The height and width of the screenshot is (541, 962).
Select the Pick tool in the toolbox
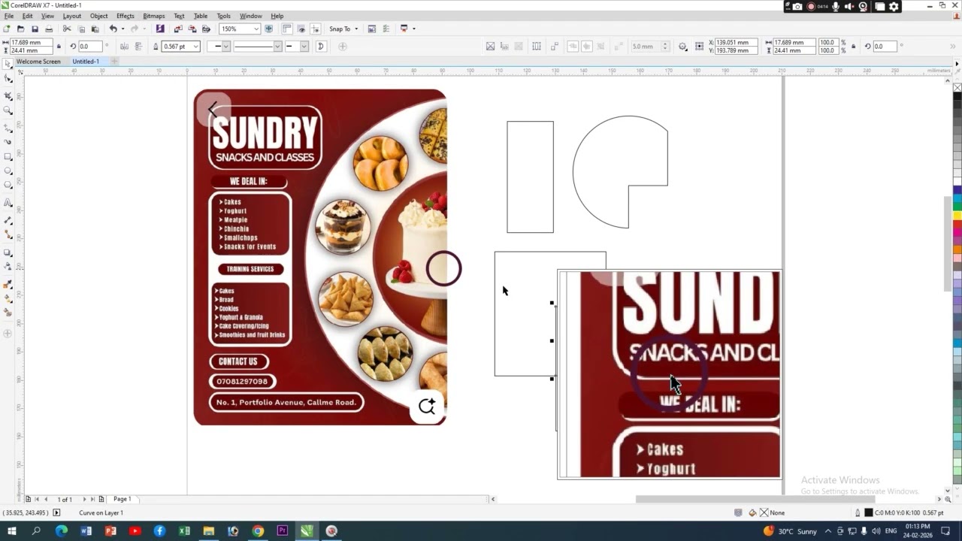pyautogui.click(x=8, y=64)
